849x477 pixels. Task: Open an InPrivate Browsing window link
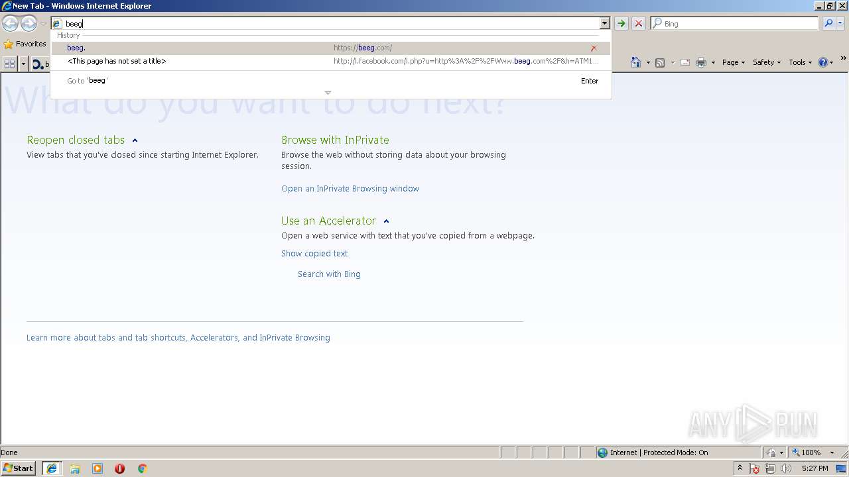[350, 189]
